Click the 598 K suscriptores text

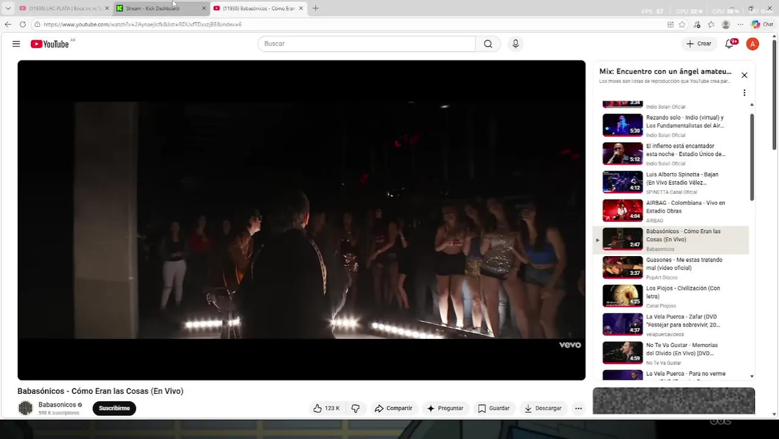click(59, 413)
